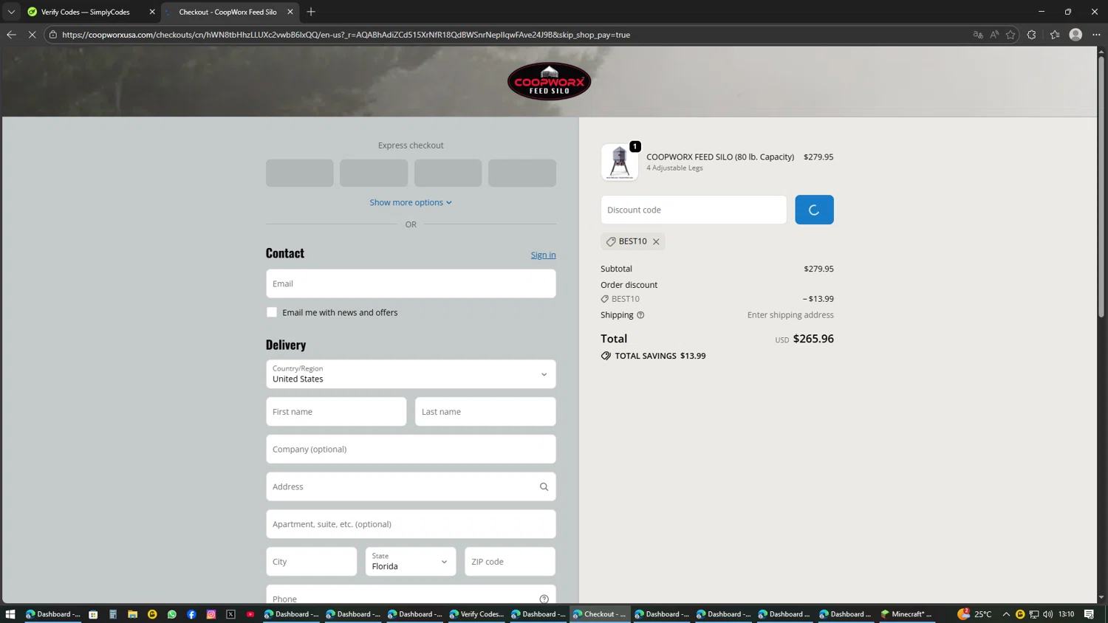This screenshot has width=1108, height=623.
Task: Focus the First name field
Action: pyautogui.click(x=336, y=412)
